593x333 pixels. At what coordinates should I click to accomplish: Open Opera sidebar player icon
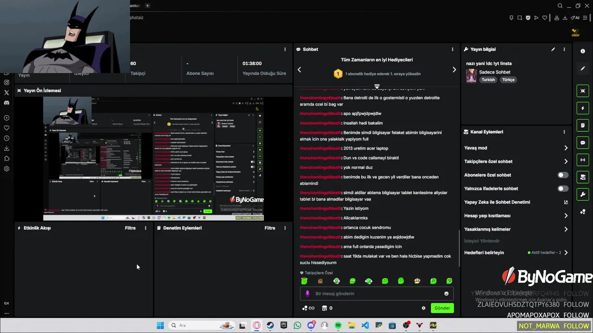[6, 118]
